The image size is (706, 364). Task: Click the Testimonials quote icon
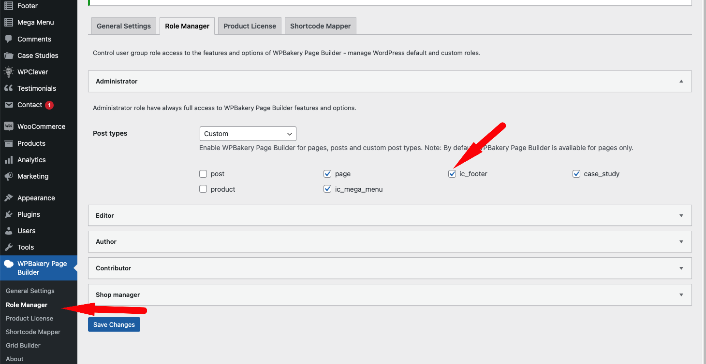(x=9, y=88)
